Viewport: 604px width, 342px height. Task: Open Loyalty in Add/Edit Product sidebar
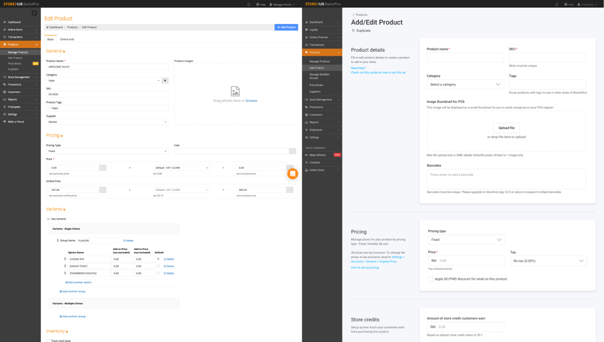322,30
